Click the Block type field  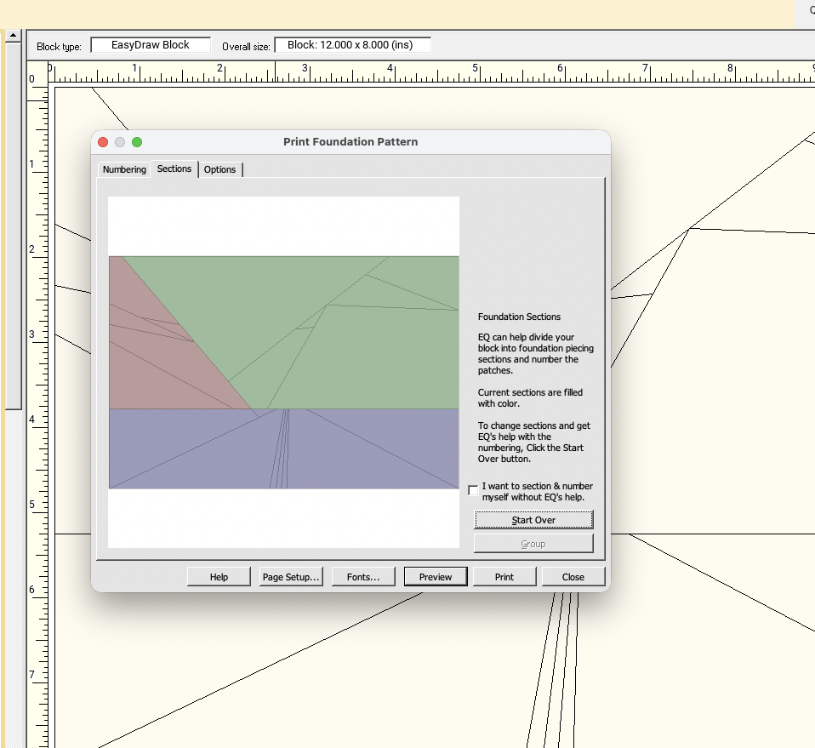click(x=151, y=45)
